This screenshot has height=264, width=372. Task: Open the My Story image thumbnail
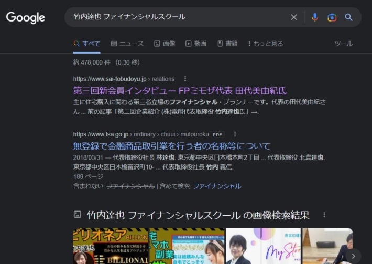click(x=263, y=246)
